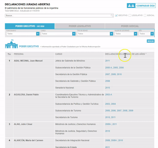The width and height of the screenshot is (158, 148).
Task: Click the sort arrows column header icon
Action: (x=9, y=54)
